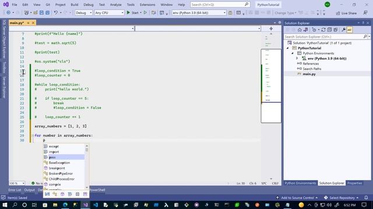Open Any CPU platform dropdown
This screenshot has height=209, width=373.
click(x=109, y=13)
